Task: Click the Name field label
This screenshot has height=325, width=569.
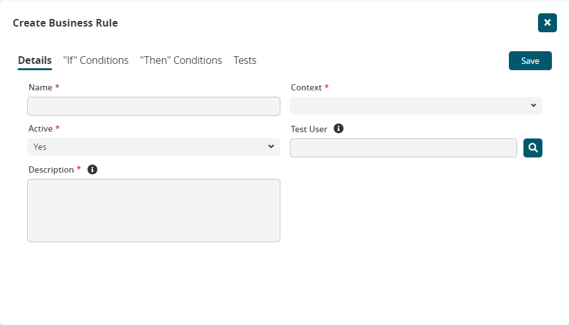Action: pyautogui.click(x=41, y=87)
